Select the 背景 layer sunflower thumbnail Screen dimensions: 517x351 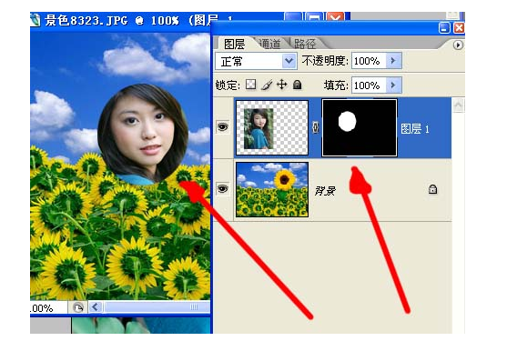click(x=272, y=189)
